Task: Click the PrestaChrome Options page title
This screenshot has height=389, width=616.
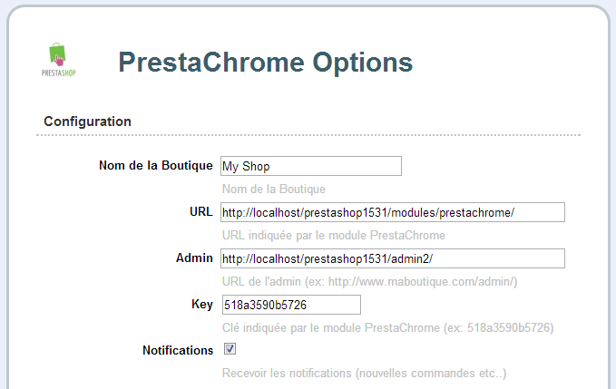Action: [266, 63]
